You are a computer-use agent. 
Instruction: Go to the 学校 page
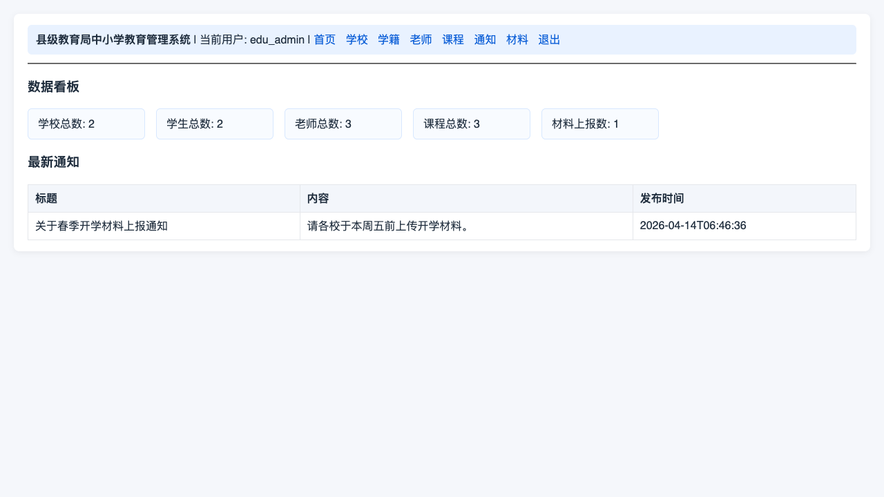[x=357, y=40]
